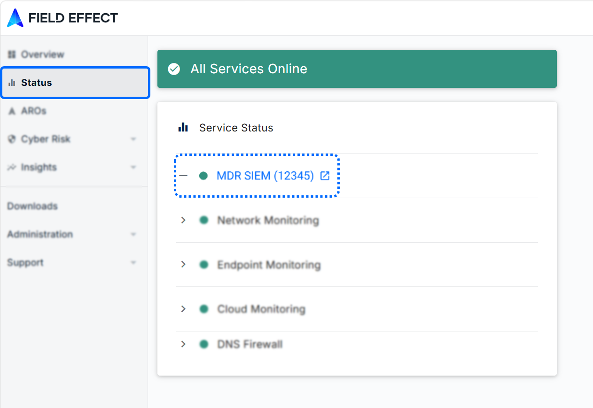Screen dimensions: 593x408
Task: Click the Field Effect logo
Action: (x=62, y=18)
